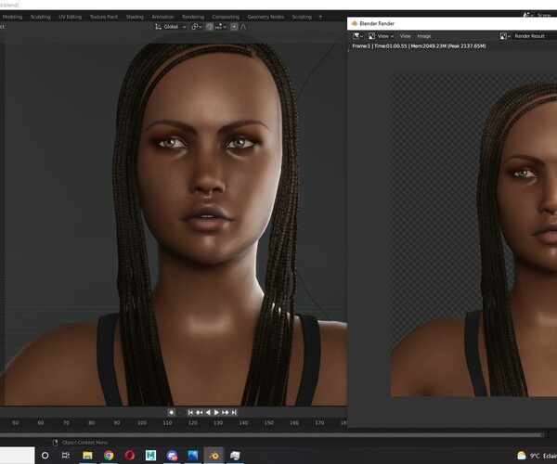Open the Compositing workspace tab
Viewport: 557px width, 464px height.
click(x=226, y=17)
